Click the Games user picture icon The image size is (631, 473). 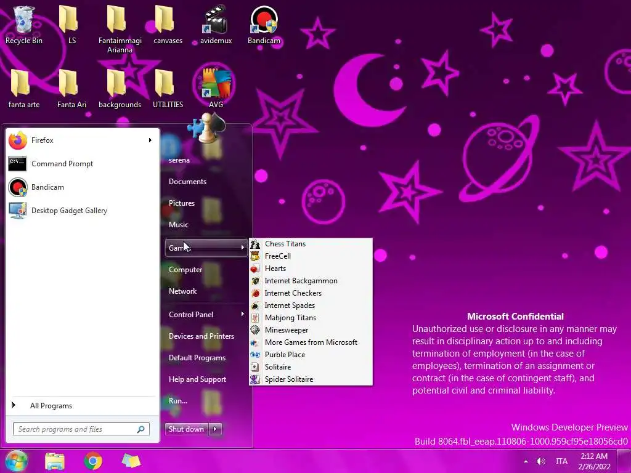click(207, 128)
